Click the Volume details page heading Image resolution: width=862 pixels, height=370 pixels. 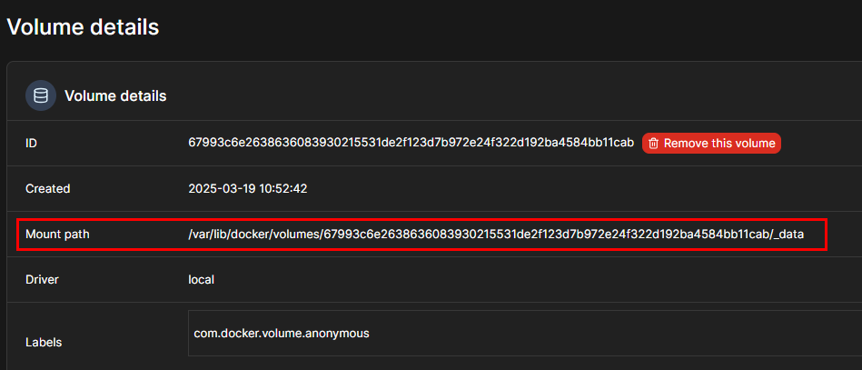[x=83, y=26]
